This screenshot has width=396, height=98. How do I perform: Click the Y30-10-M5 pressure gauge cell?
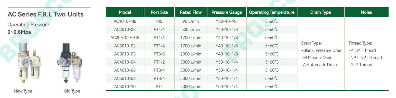tap(227, 21)
